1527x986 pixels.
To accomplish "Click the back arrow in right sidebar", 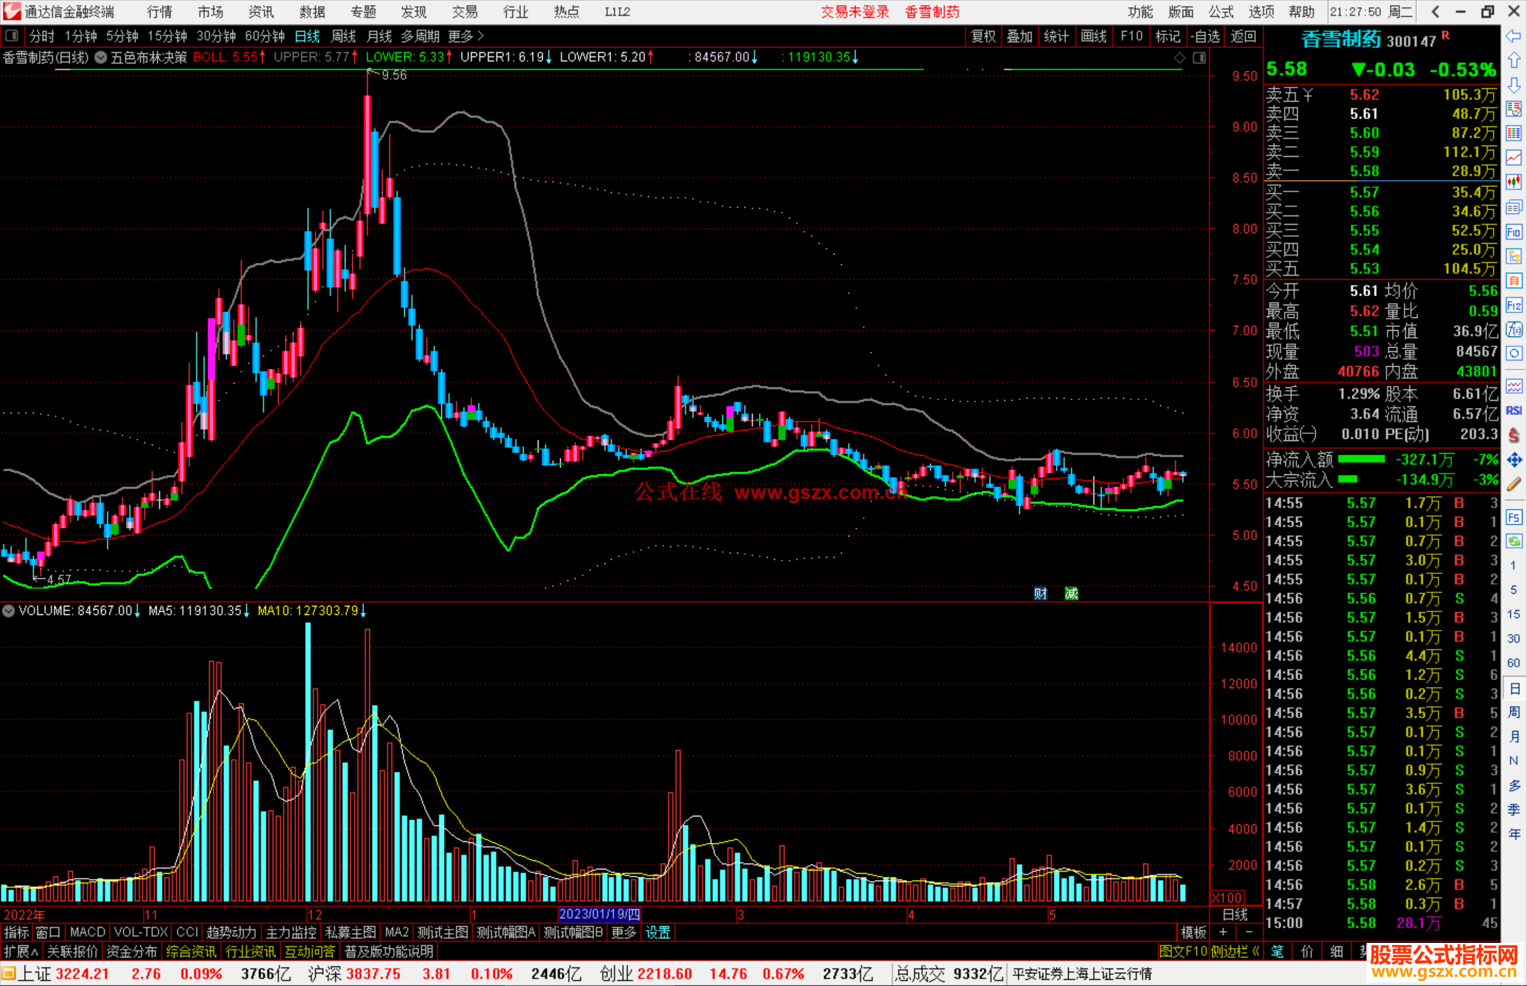I will point(1514,35).
